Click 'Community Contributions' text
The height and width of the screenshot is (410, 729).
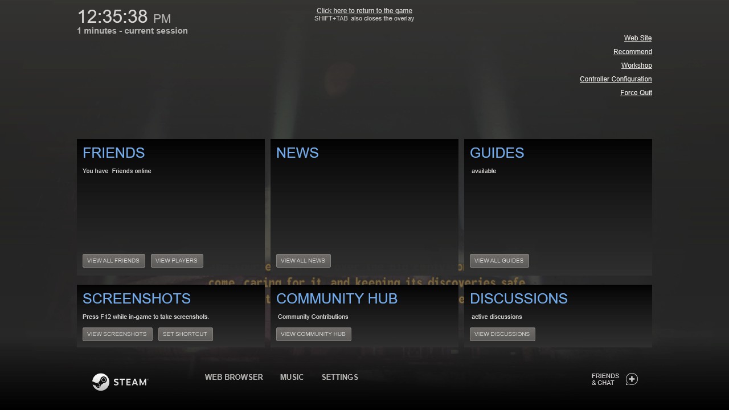(x=313, y=317)
